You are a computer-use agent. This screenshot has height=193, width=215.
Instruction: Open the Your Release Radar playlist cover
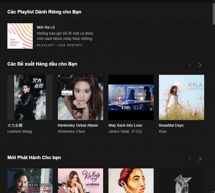20,36
